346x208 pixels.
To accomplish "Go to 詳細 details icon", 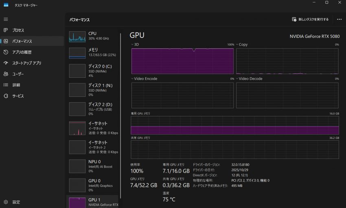I will tap(6, 85).
